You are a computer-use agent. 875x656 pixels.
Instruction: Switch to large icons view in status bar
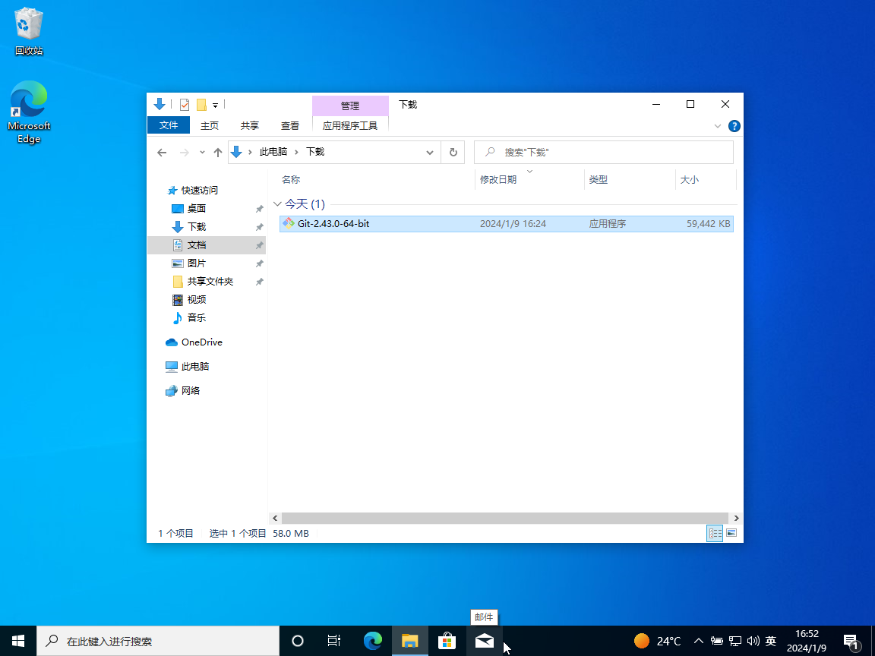[x=731, y=533]
